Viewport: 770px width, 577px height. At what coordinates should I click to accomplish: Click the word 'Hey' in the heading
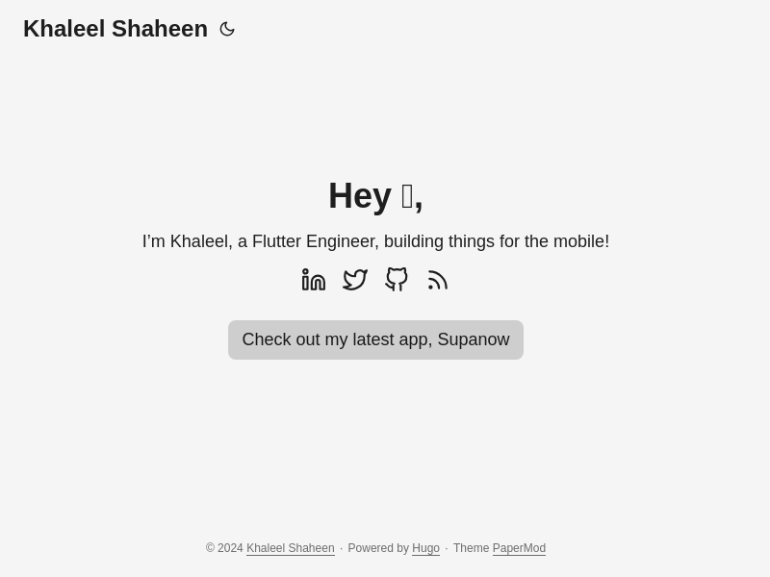click(x=359, y=196)
